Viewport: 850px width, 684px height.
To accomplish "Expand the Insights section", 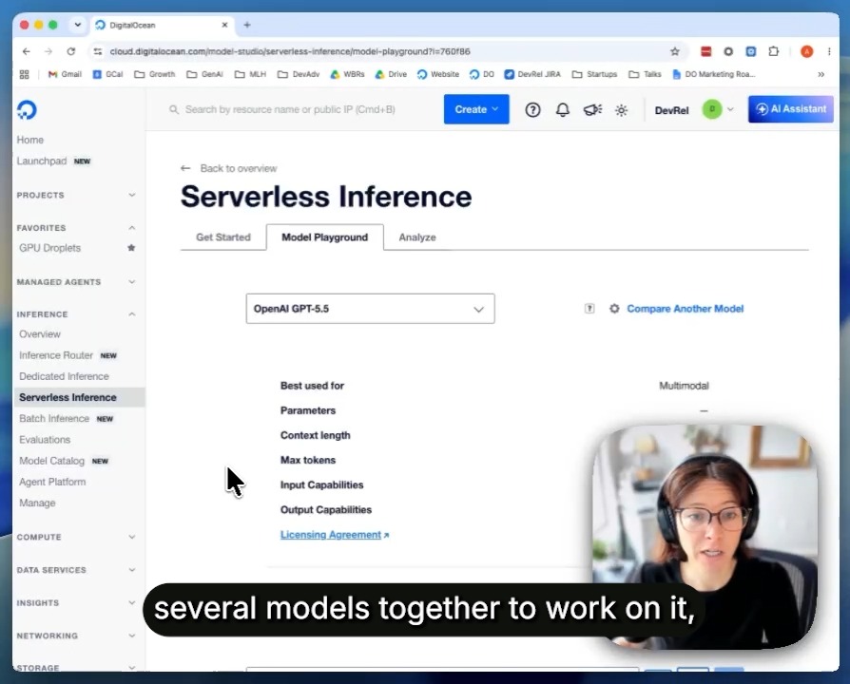I will click(131, 602).
